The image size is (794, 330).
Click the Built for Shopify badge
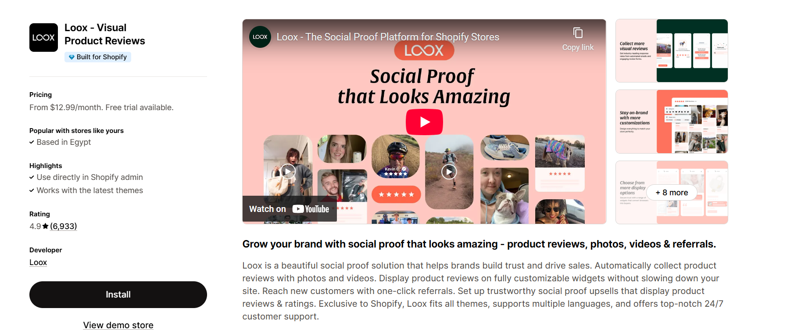click(x=98, y=57)
